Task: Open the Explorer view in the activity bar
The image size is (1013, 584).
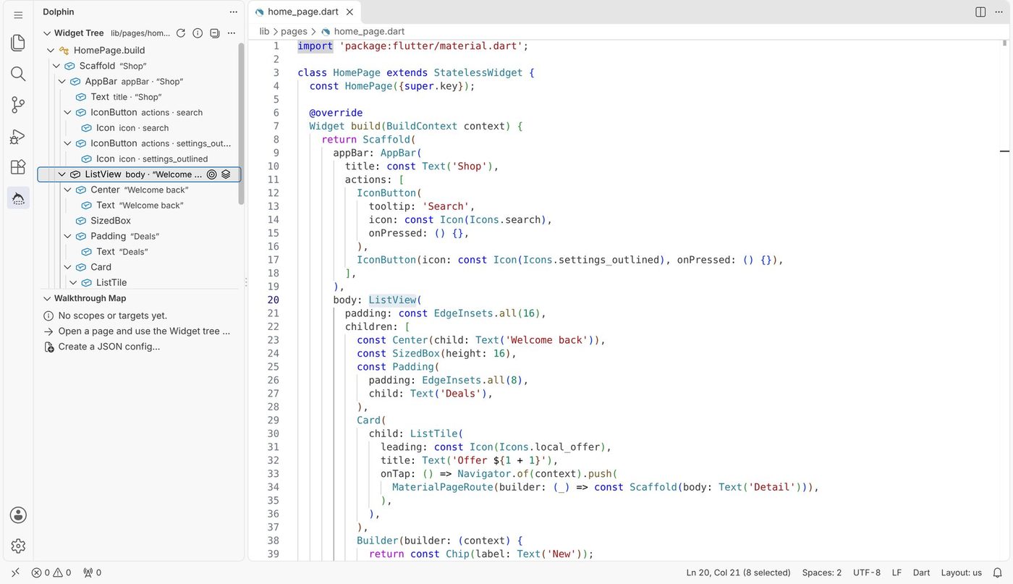Action: 18,43
